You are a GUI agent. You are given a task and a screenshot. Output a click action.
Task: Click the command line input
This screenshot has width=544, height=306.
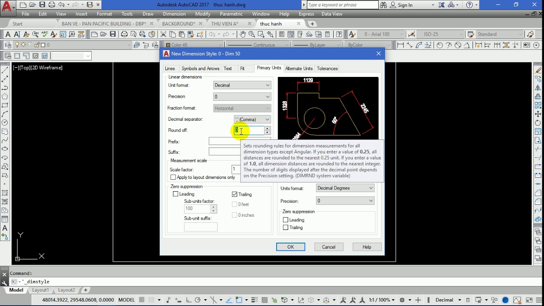(272, 282)
